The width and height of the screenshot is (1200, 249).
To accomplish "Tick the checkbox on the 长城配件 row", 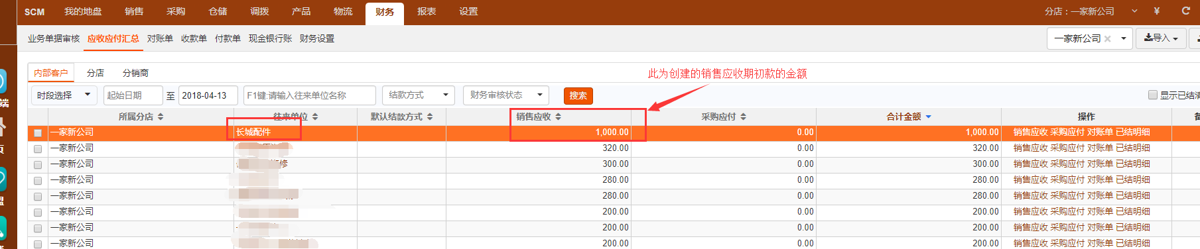I will click(x=38, y=133).
